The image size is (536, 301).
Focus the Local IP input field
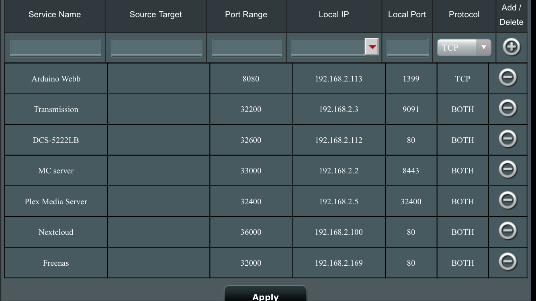pos(328,48)
